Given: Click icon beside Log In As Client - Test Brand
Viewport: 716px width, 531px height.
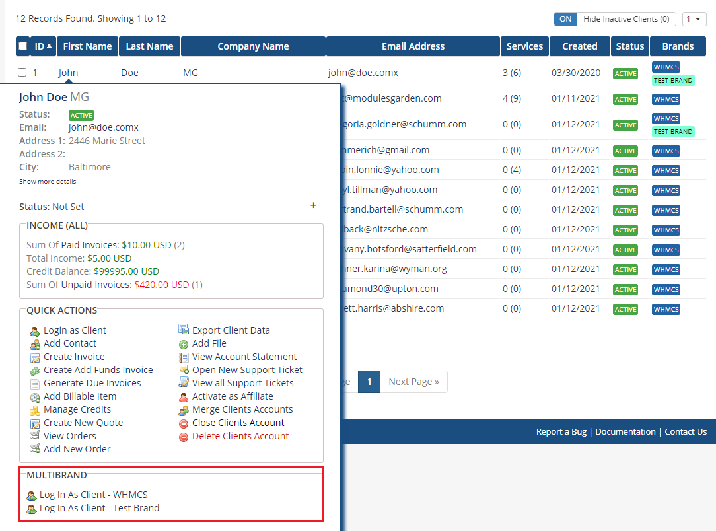Looking at the screenshot, I should (x=32, y=509).
